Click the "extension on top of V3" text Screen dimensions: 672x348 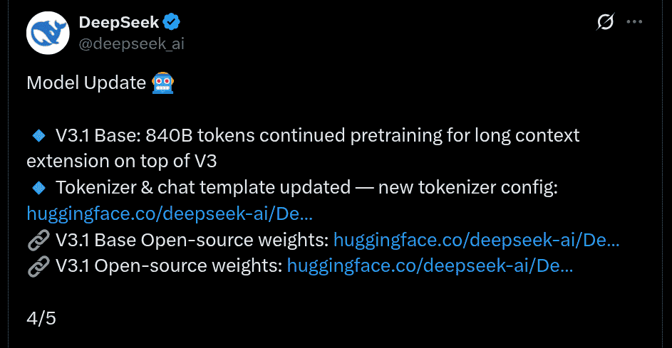(x=121, y=162)
